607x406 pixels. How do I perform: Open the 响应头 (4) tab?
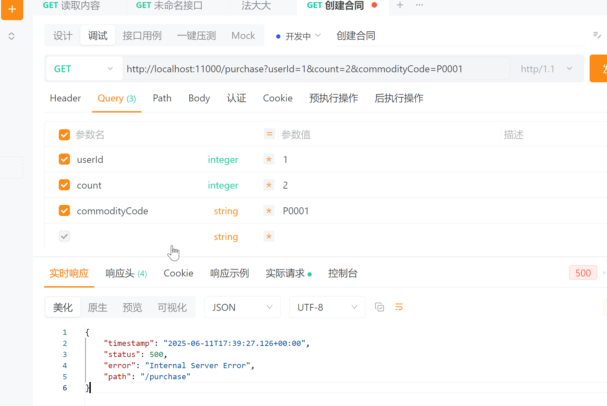[126, 273]
